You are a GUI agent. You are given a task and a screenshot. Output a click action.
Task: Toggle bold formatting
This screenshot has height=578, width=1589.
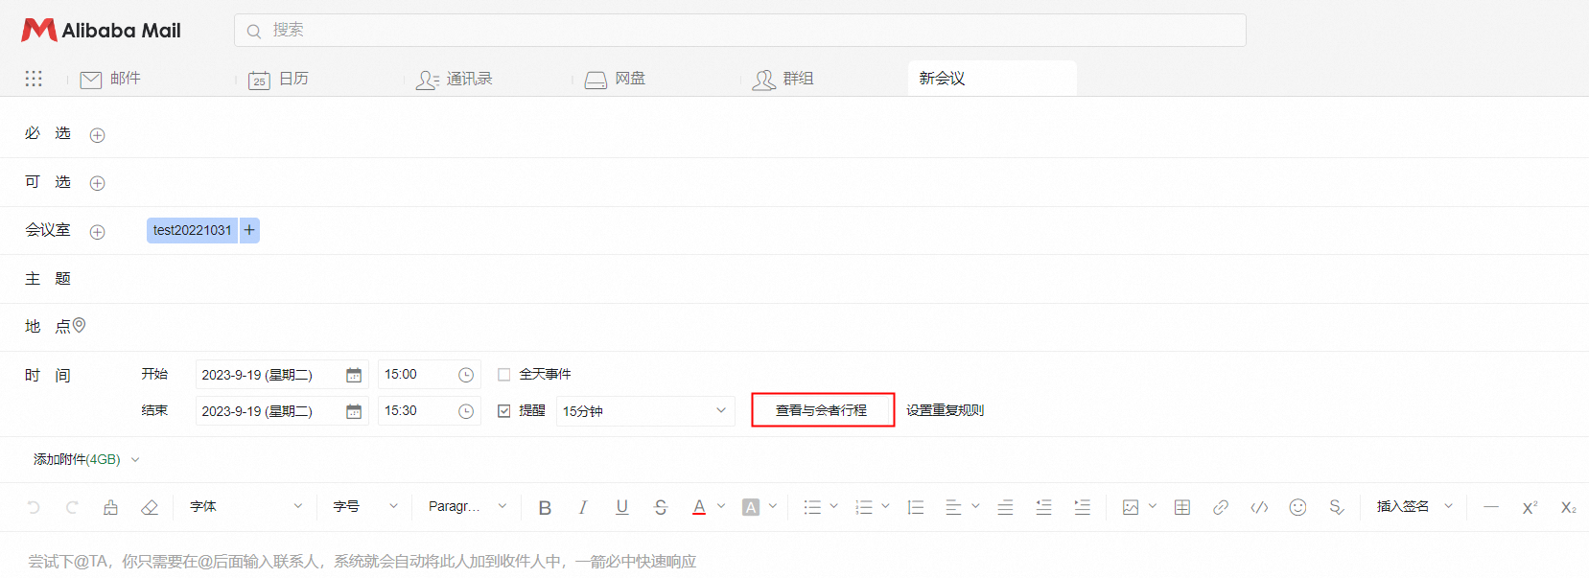545,507
